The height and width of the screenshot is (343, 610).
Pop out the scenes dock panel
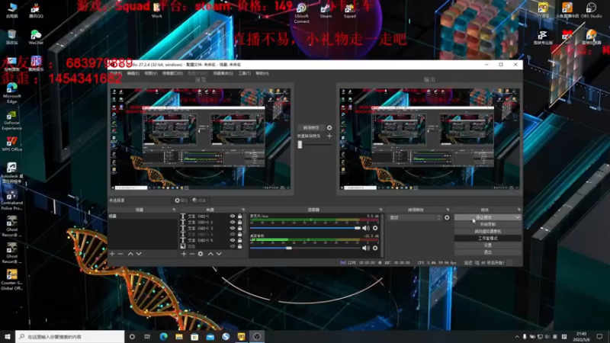tap(174, 210)
